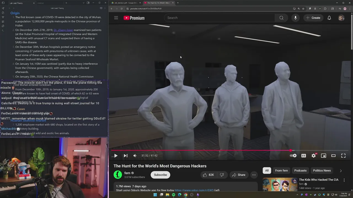The height and width of the screenshot is (198, 353).
Task: Open the quick switcher paper-plane icon in Obsidian
Action: (x=3, y=8)
